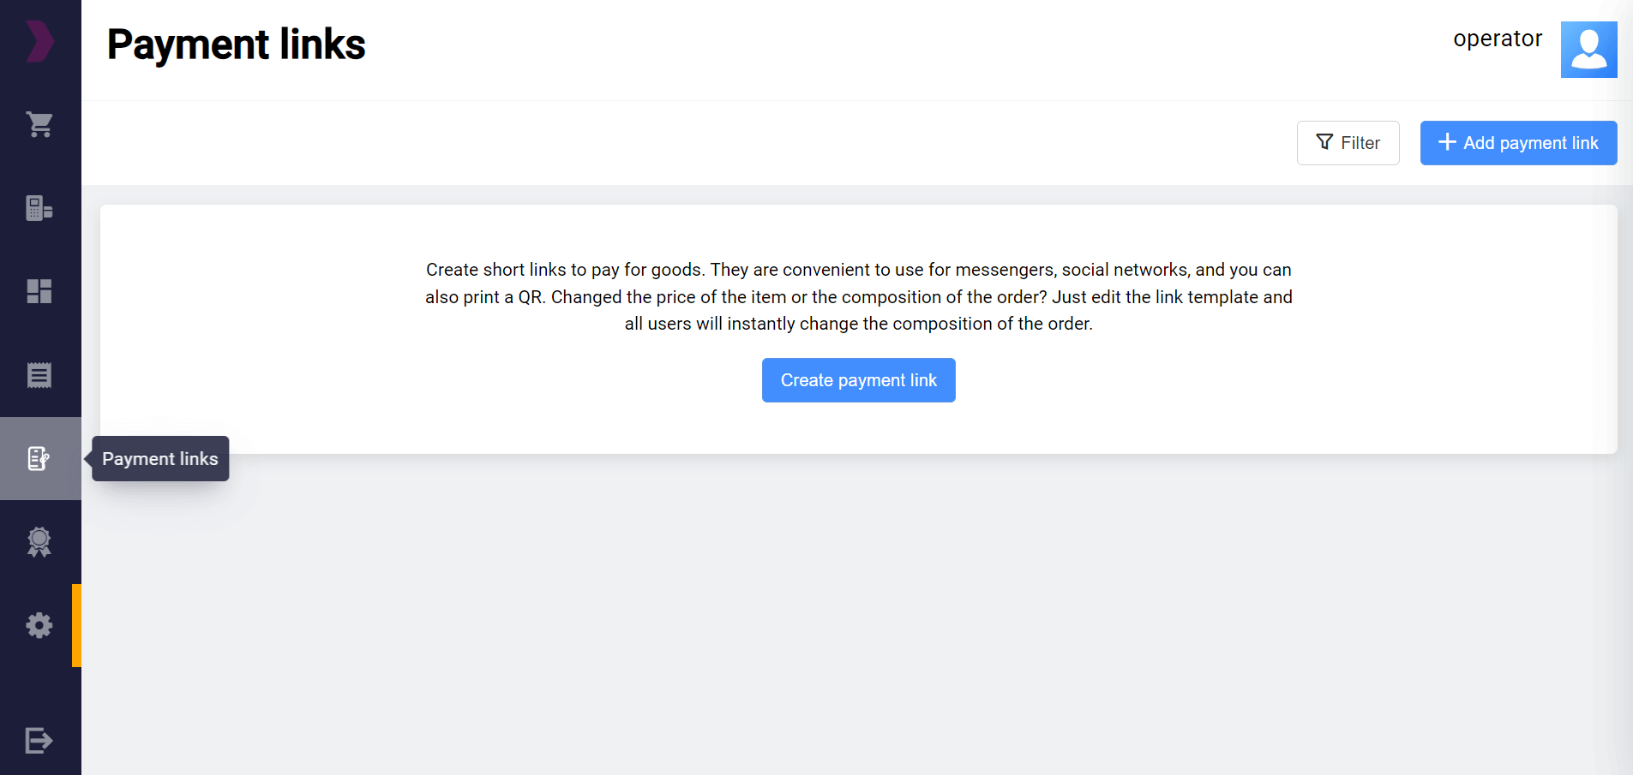The width and height of the screenshot is (1633, 775).
Task: Open the cash register terminal section
Action: 39,208
